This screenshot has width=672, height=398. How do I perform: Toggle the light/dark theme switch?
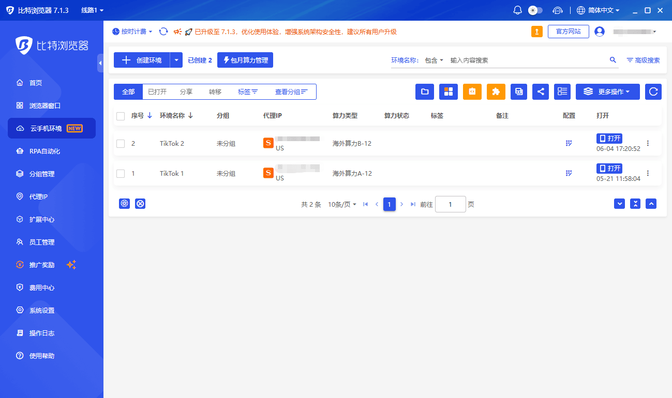(535, 10)
